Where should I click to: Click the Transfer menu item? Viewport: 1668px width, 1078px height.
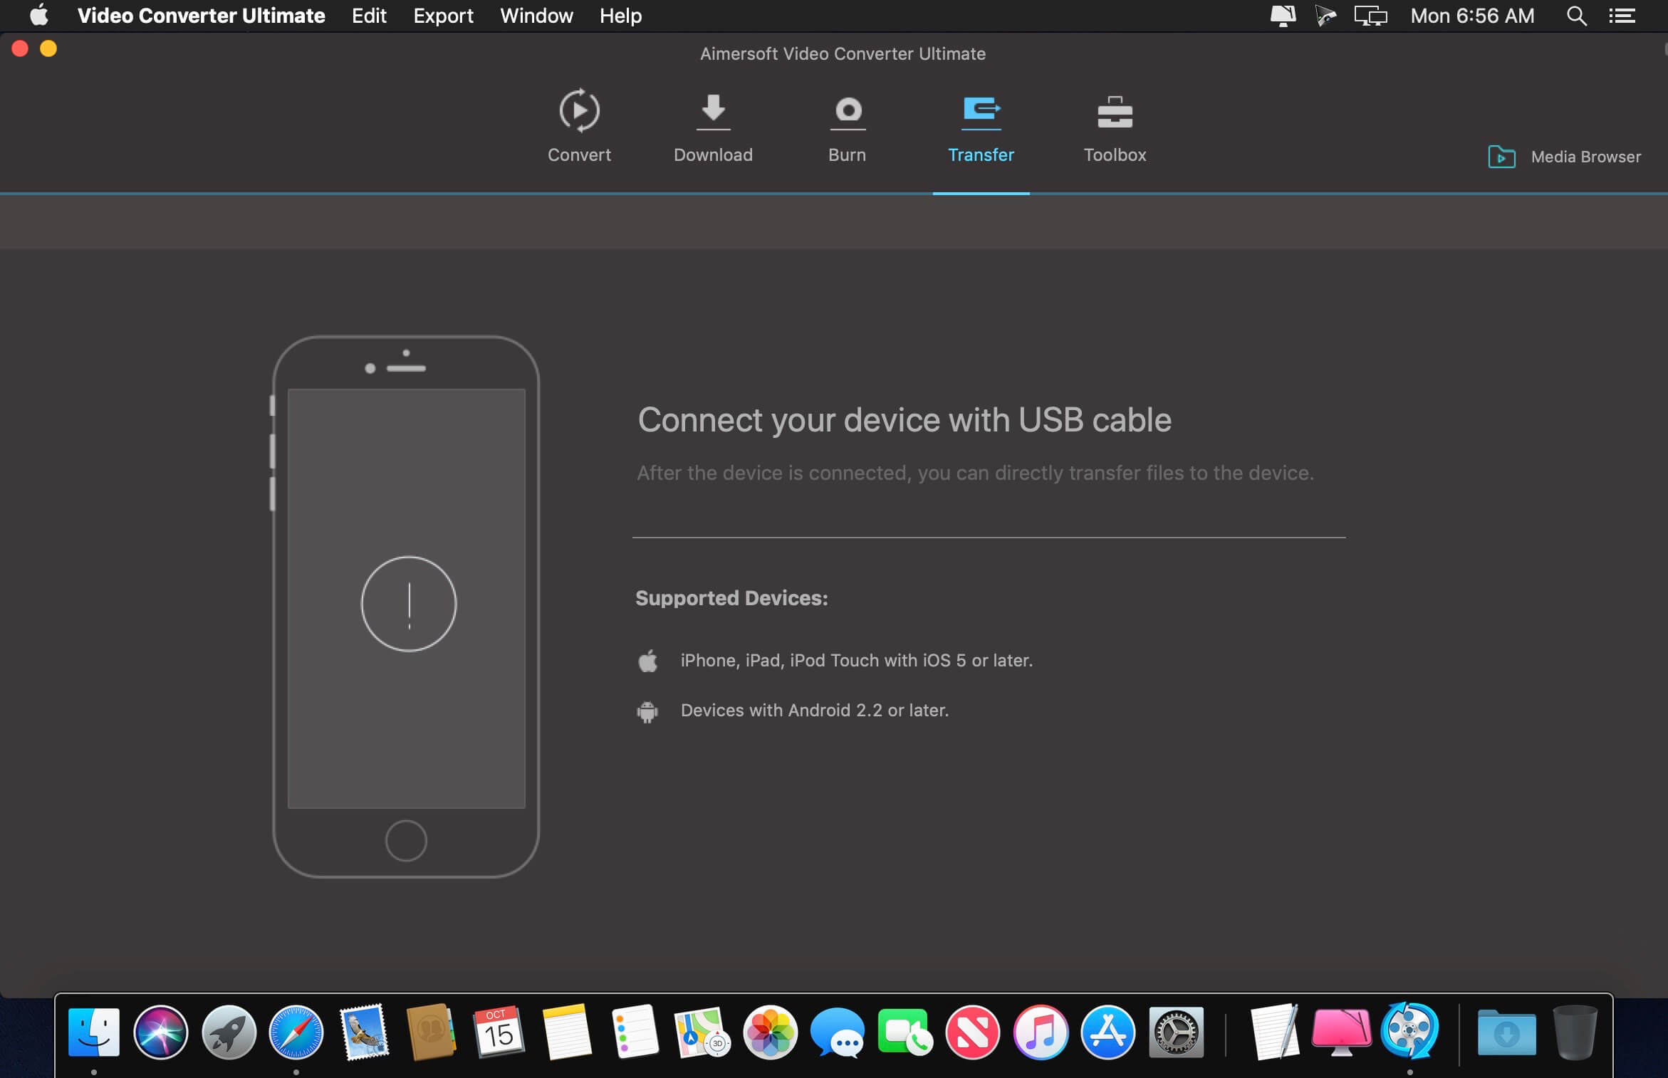[x=982, y=127]
